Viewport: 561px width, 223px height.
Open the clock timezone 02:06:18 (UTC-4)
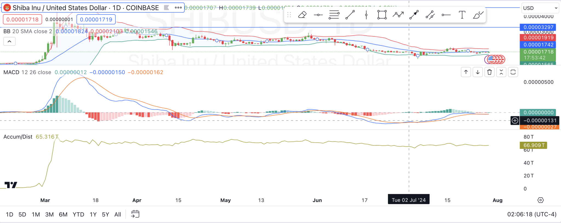(532, 214)
